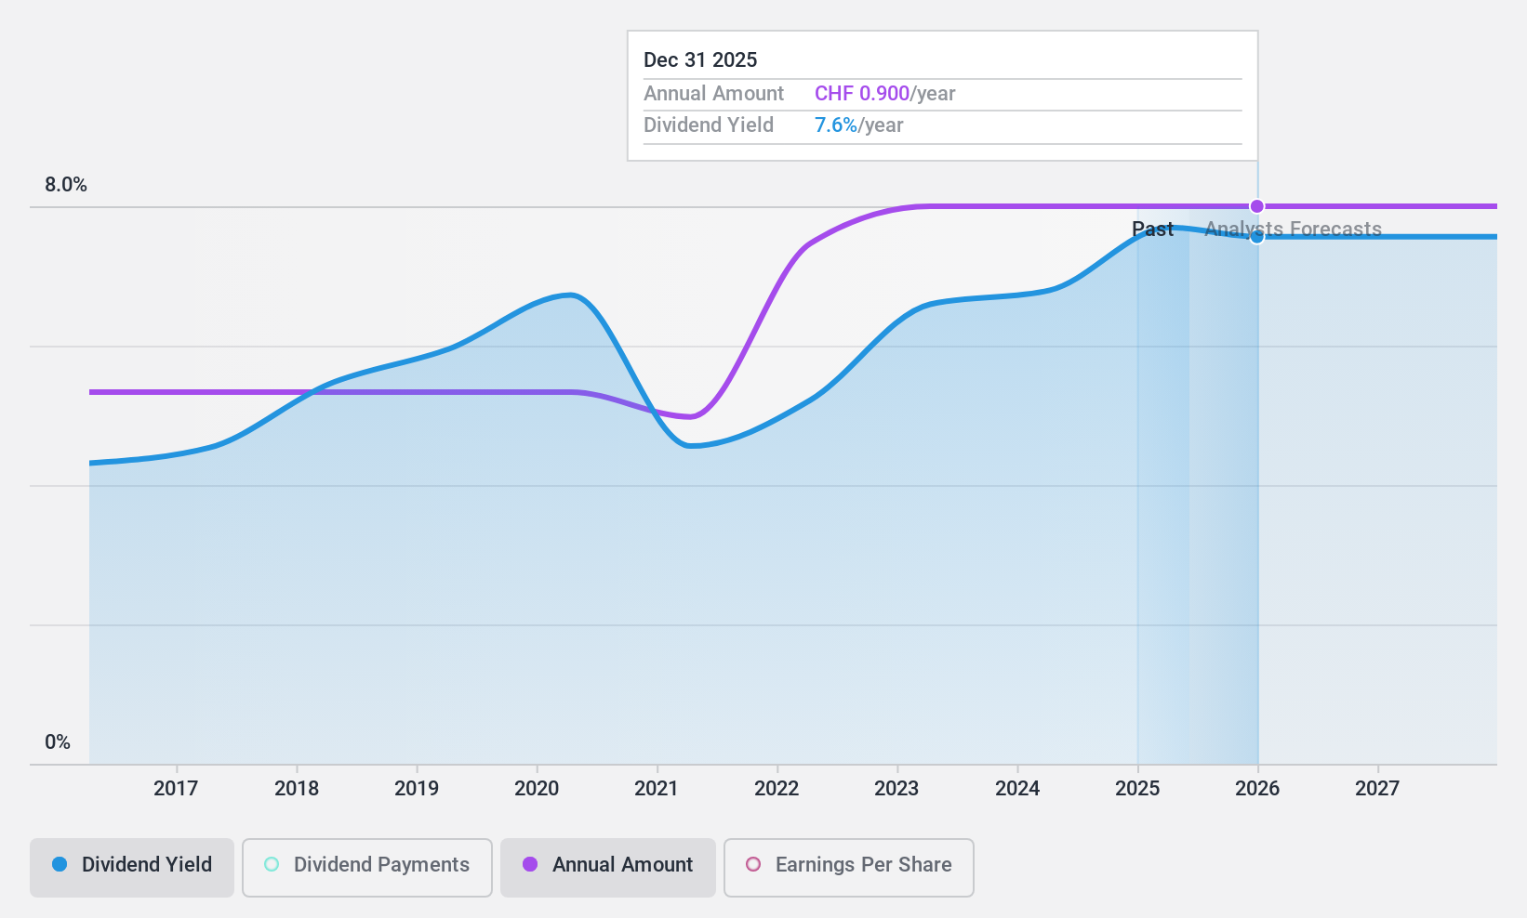Click the 'Past' region label

pyautogui.click(x=1153, y=229)
